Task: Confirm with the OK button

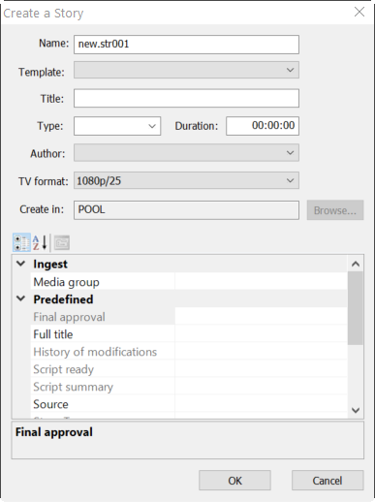Action: [234, 481]
